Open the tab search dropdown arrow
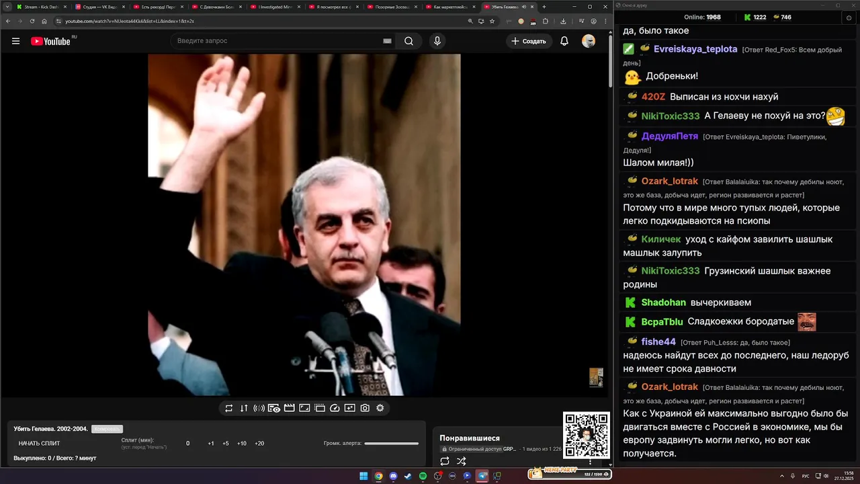The width and height of the screenshot is (860, 484). pos(7,7)
